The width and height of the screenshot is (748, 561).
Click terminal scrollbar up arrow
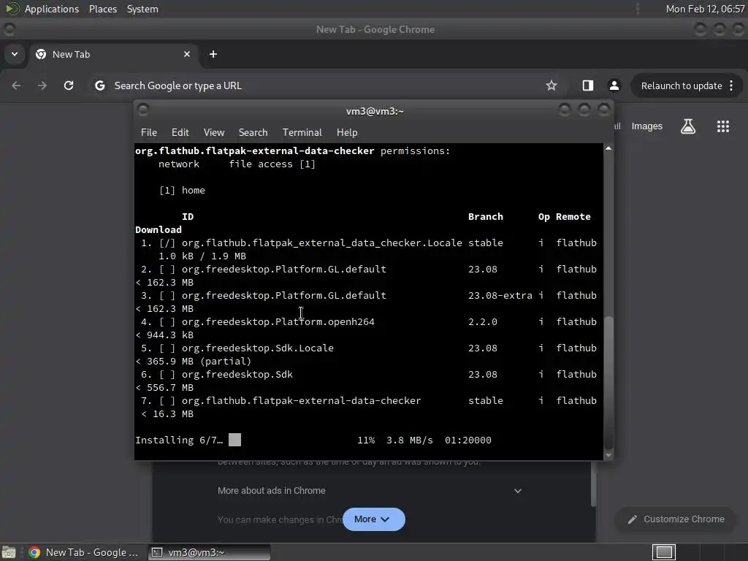608,148
